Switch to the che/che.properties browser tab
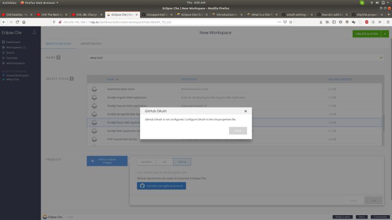392x220 pixels. tap(367, 15)
